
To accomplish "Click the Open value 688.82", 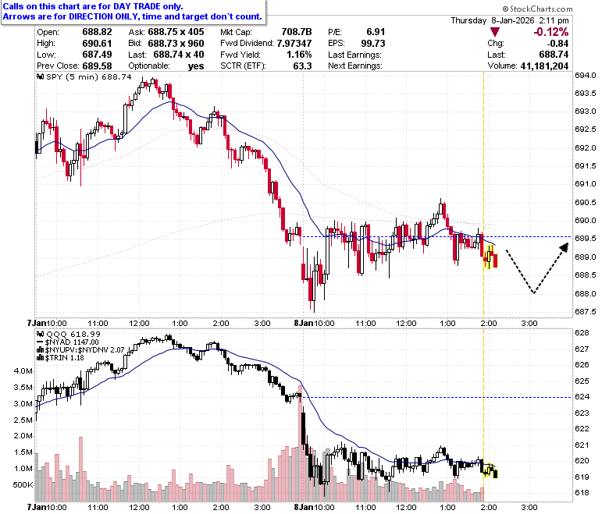I will pyautogui.click(x=97, y=32).
